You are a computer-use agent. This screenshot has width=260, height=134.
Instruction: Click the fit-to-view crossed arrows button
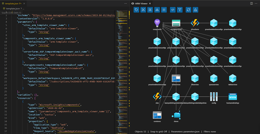[x=143, y=10]
